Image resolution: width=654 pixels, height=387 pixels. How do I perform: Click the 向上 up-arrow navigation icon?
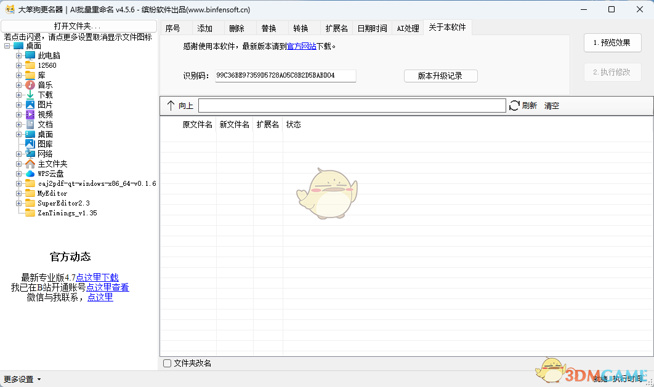pos(172,105)
